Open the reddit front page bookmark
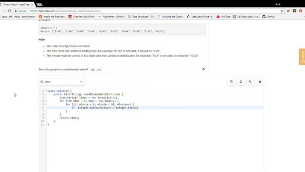305x172 pixels. tap(52, 17)
